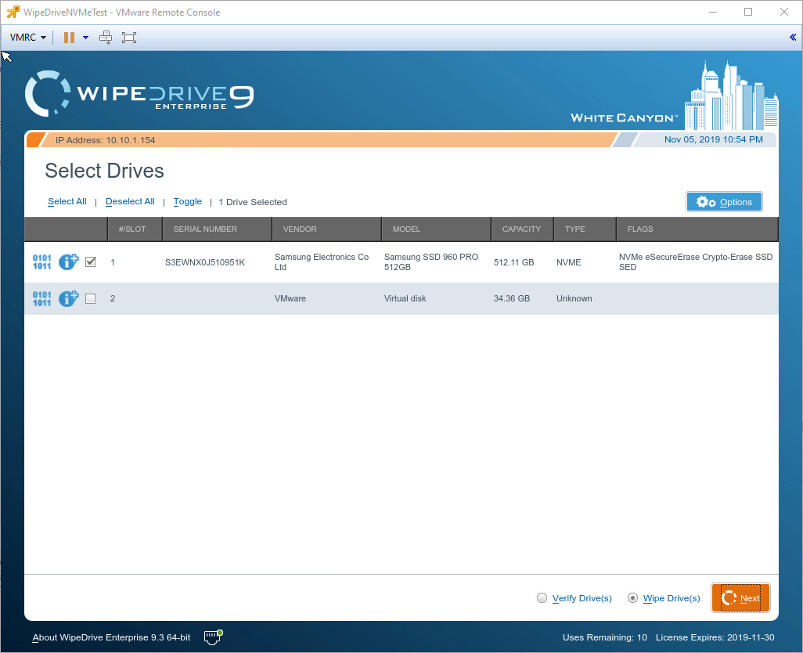Click the send Ctrl+Alt+Del toolbar icon
Image resolution: width=803 pixels, height=653 pixels.
[106, 38]
